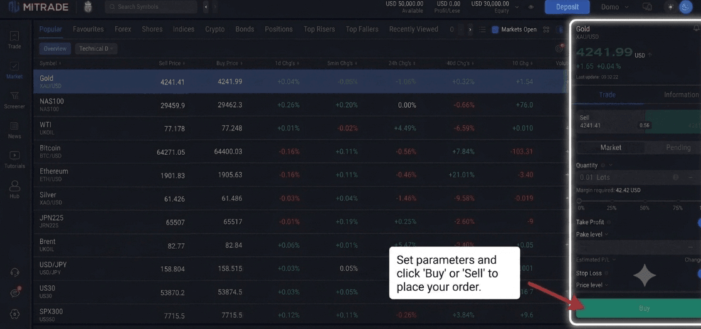The image size is (701, 329).
Task: Switch to the Crypto tab
Action: tap(215, 29)
